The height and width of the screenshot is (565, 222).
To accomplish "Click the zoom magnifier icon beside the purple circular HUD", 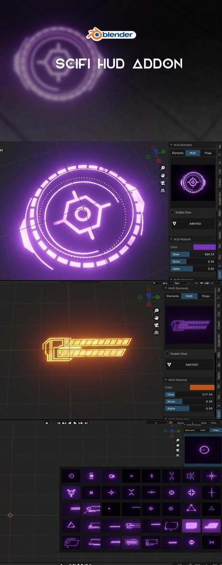I will [163, 168].
